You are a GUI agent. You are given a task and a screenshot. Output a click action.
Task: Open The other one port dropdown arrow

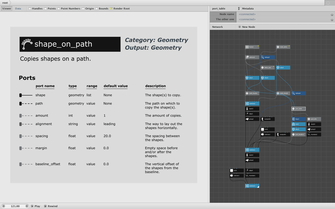(332, 20)
